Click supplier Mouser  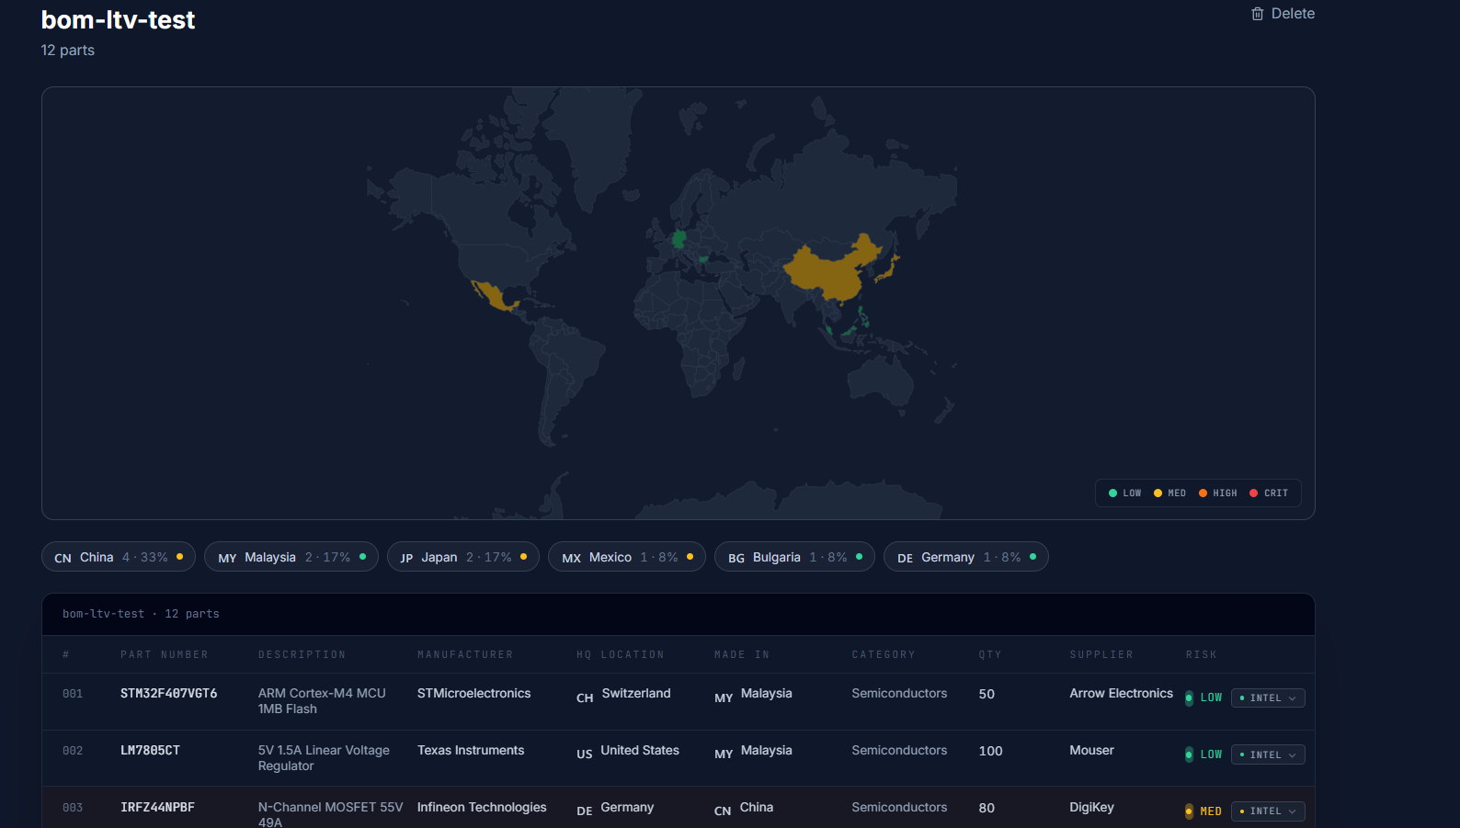[x=1091, y=751]
